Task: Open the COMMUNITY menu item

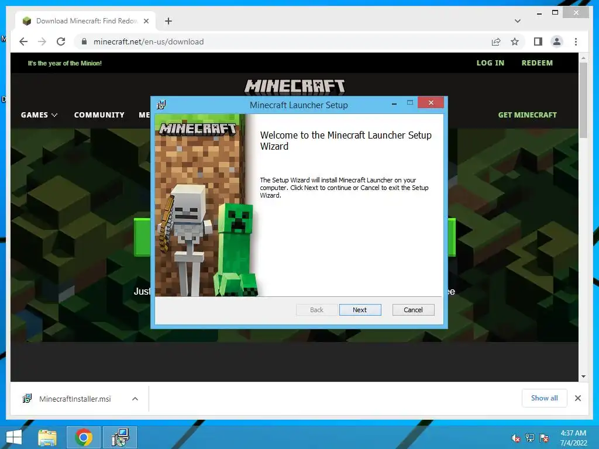Action: (x=99, y=115)
